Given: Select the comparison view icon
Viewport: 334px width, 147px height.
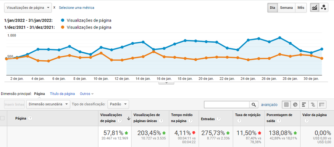Looking at the screenshot, I should 313,105.
